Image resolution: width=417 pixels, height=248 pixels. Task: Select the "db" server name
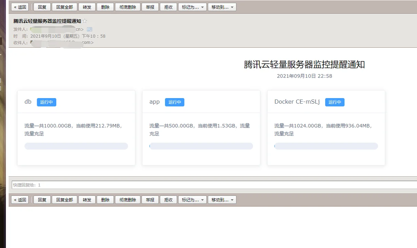[28, 102]
